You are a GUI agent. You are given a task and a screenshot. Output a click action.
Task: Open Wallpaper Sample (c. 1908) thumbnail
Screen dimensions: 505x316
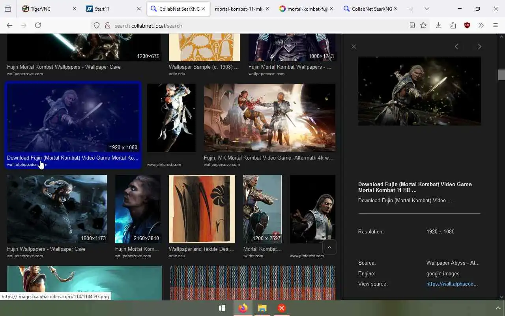(204, 47)
